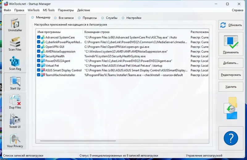
Task: Click the Добавить... button
Action: (231, 63)
